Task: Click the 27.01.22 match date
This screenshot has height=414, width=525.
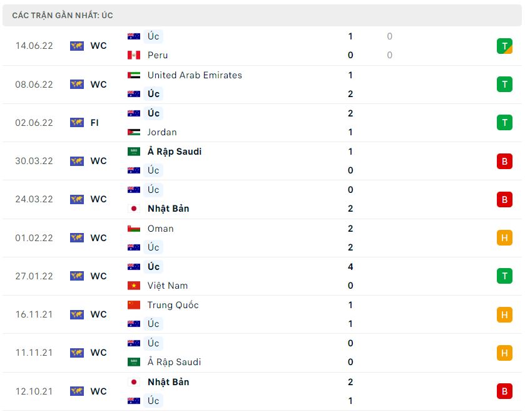Action: (34, 276)
